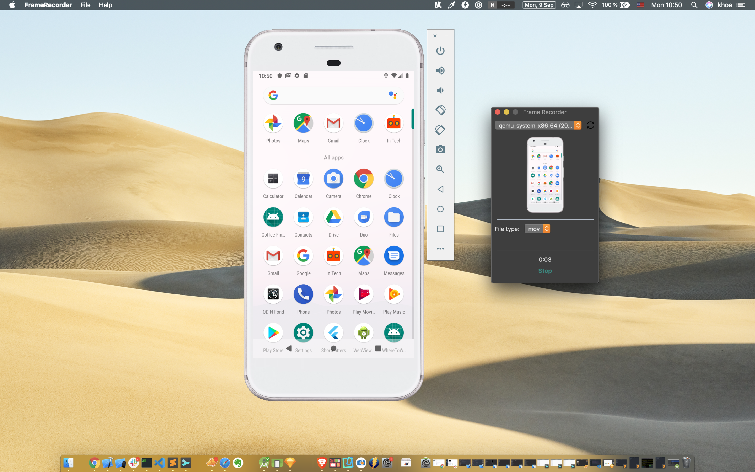Open emulator extended controls (three dots)
Image resolution: width=755 pixels, height=472 pixels.
pos(440,249)
